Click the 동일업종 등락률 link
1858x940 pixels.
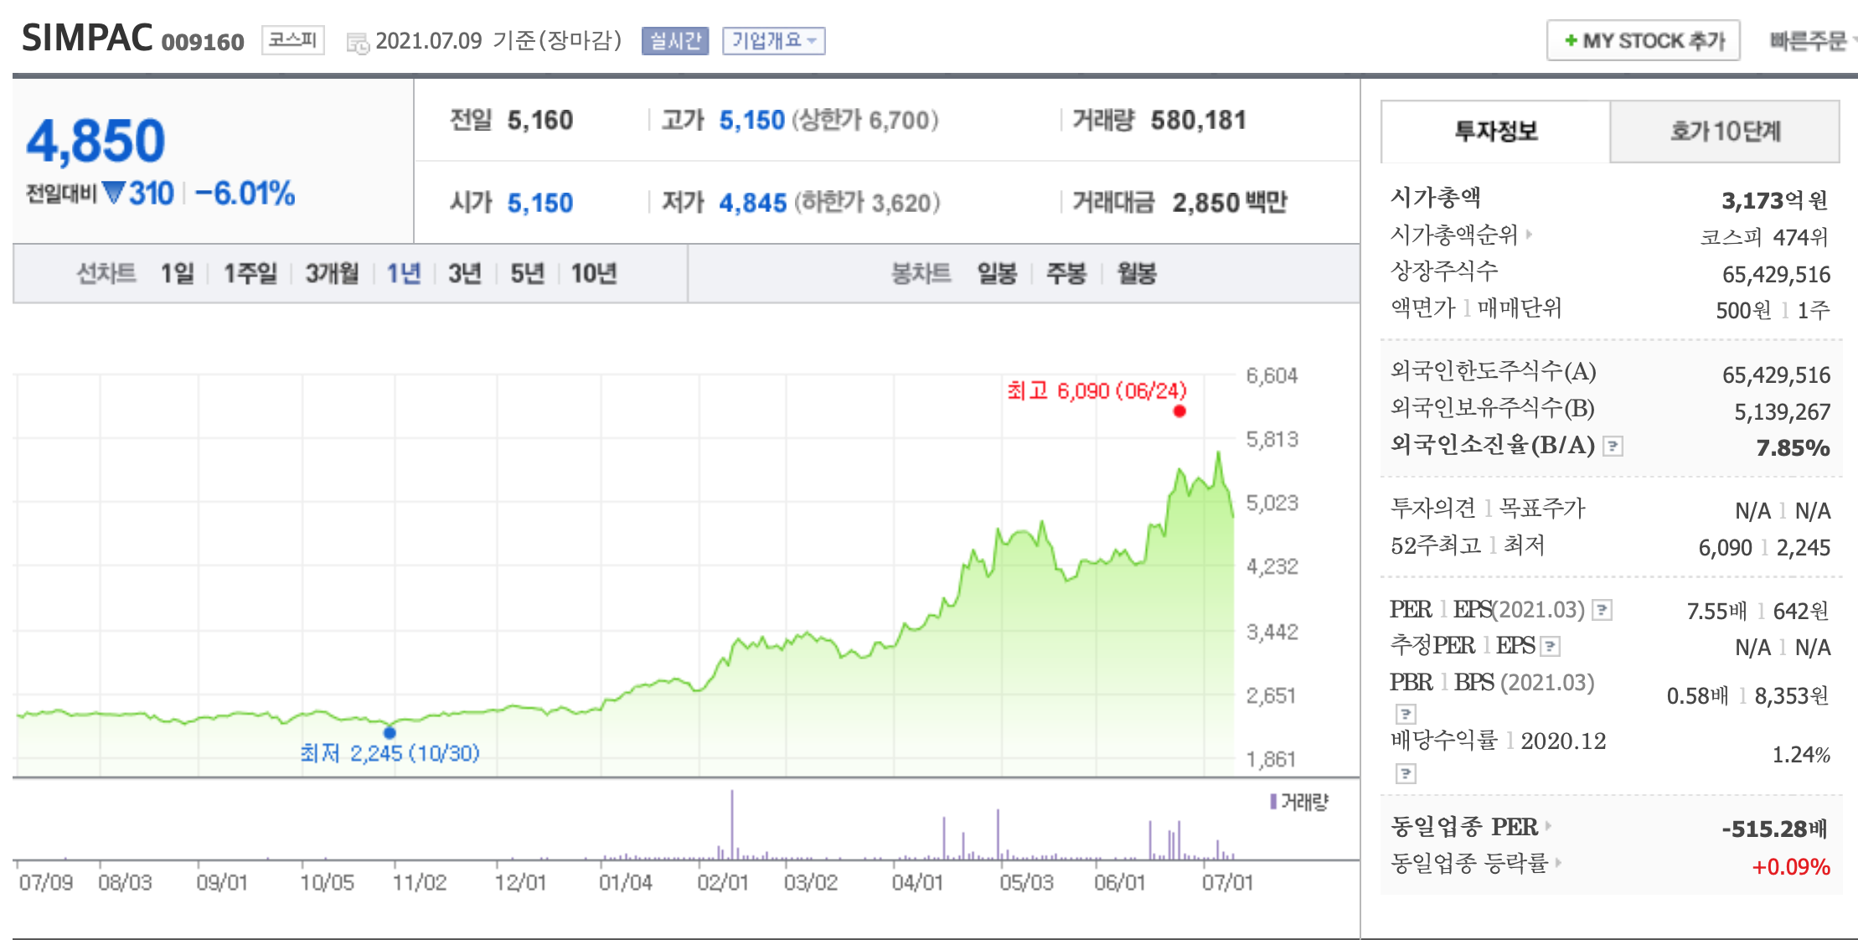[1469, 863]
